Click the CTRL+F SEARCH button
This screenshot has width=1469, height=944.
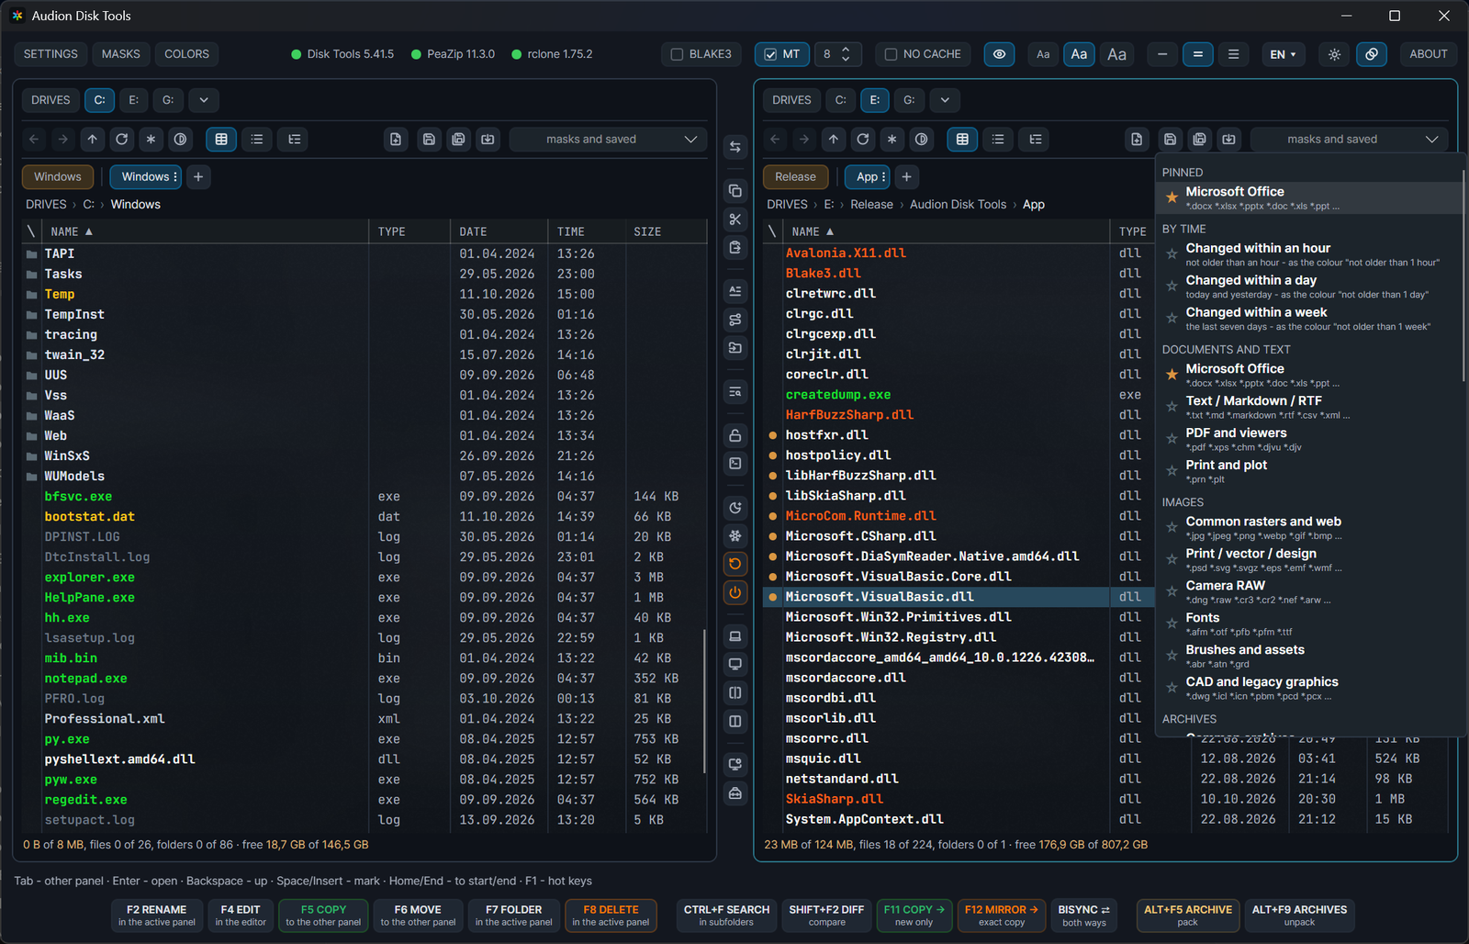click(x=726, y=916)
